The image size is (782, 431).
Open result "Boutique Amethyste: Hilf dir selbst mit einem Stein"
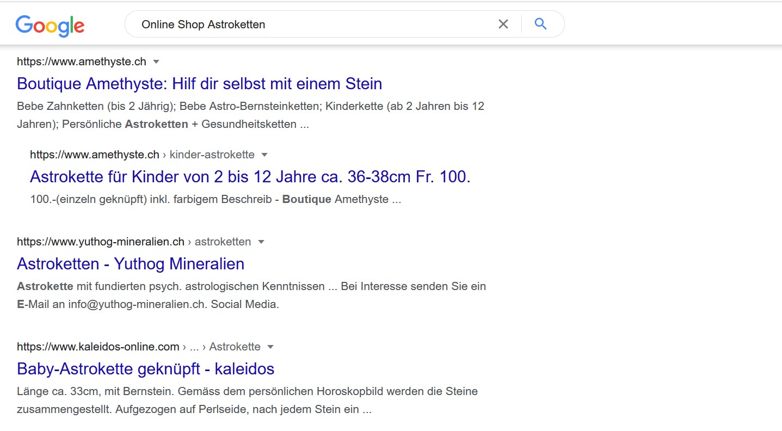[200, 84]
